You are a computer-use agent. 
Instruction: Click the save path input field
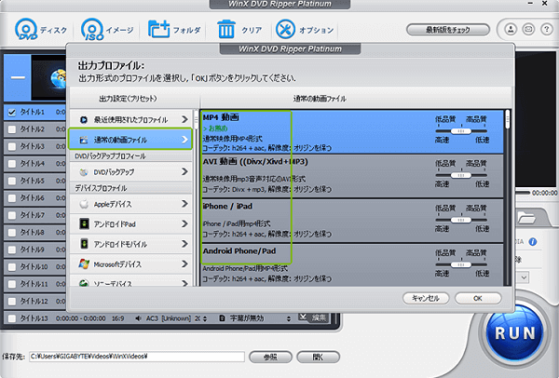[137, 357]
